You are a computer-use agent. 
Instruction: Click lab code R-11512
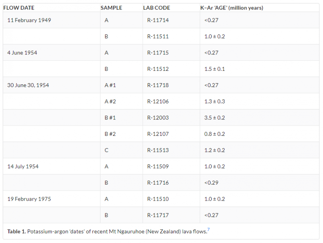click(x=158, y=69)
